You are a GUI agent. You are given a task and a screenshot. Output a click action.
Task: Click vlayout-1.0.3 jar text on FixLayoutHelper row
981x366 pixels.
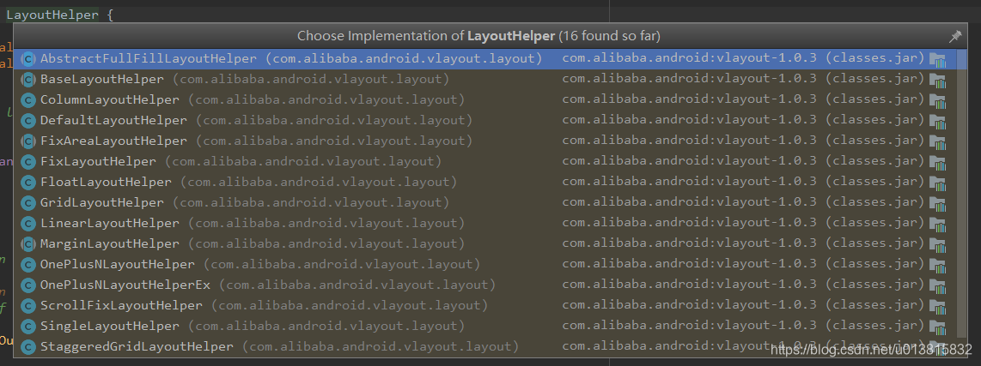coord(743,161)
